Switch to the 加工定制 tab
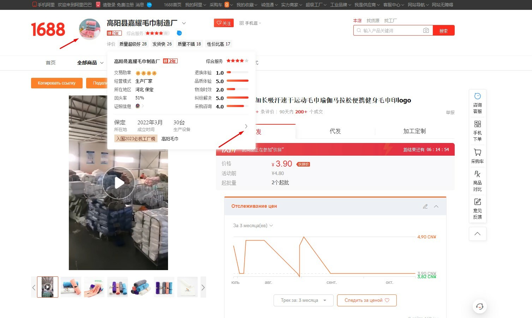Viewport: 532px width, 318px height. pyautogui.click(x=414, y=131)
